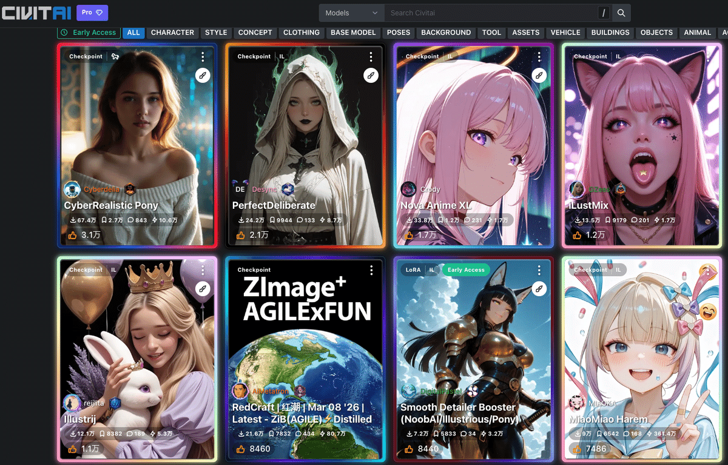The width and height of the screenshot is (728, 465).
Task: Click Crody user avatar on Nova Anime card
Action: point(409,190)
